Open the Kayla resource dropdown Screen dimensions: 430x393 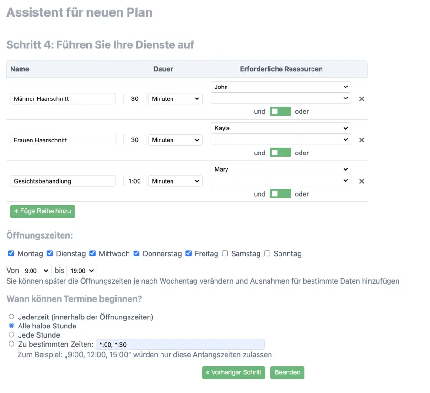[x=280, y=128]
